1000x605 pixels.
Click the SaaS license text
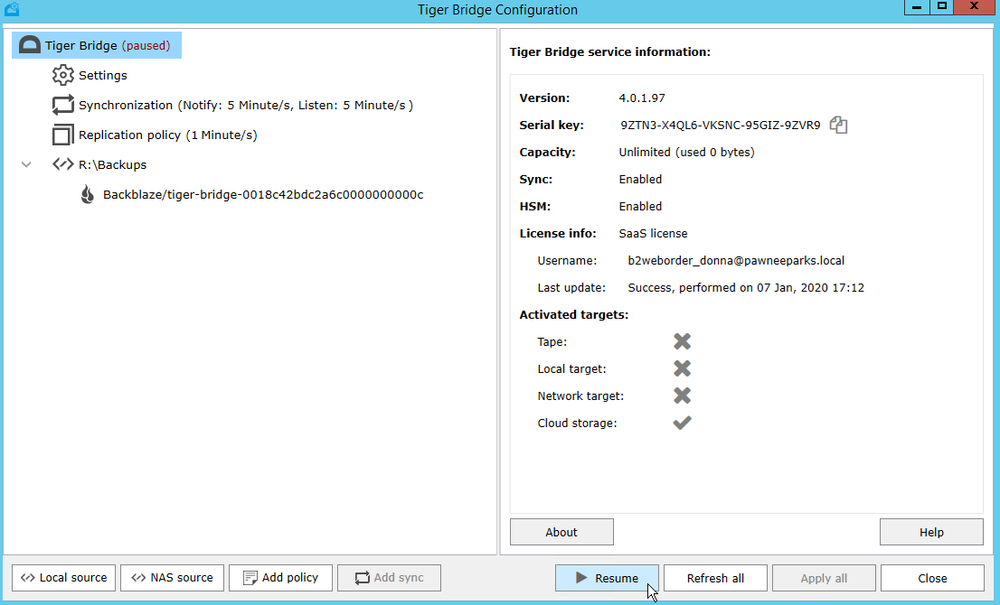[x=653, y=234]
